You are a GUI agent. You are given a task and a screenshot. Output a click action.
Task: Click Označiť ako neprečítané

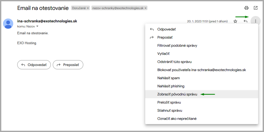(x=177, y=119)
